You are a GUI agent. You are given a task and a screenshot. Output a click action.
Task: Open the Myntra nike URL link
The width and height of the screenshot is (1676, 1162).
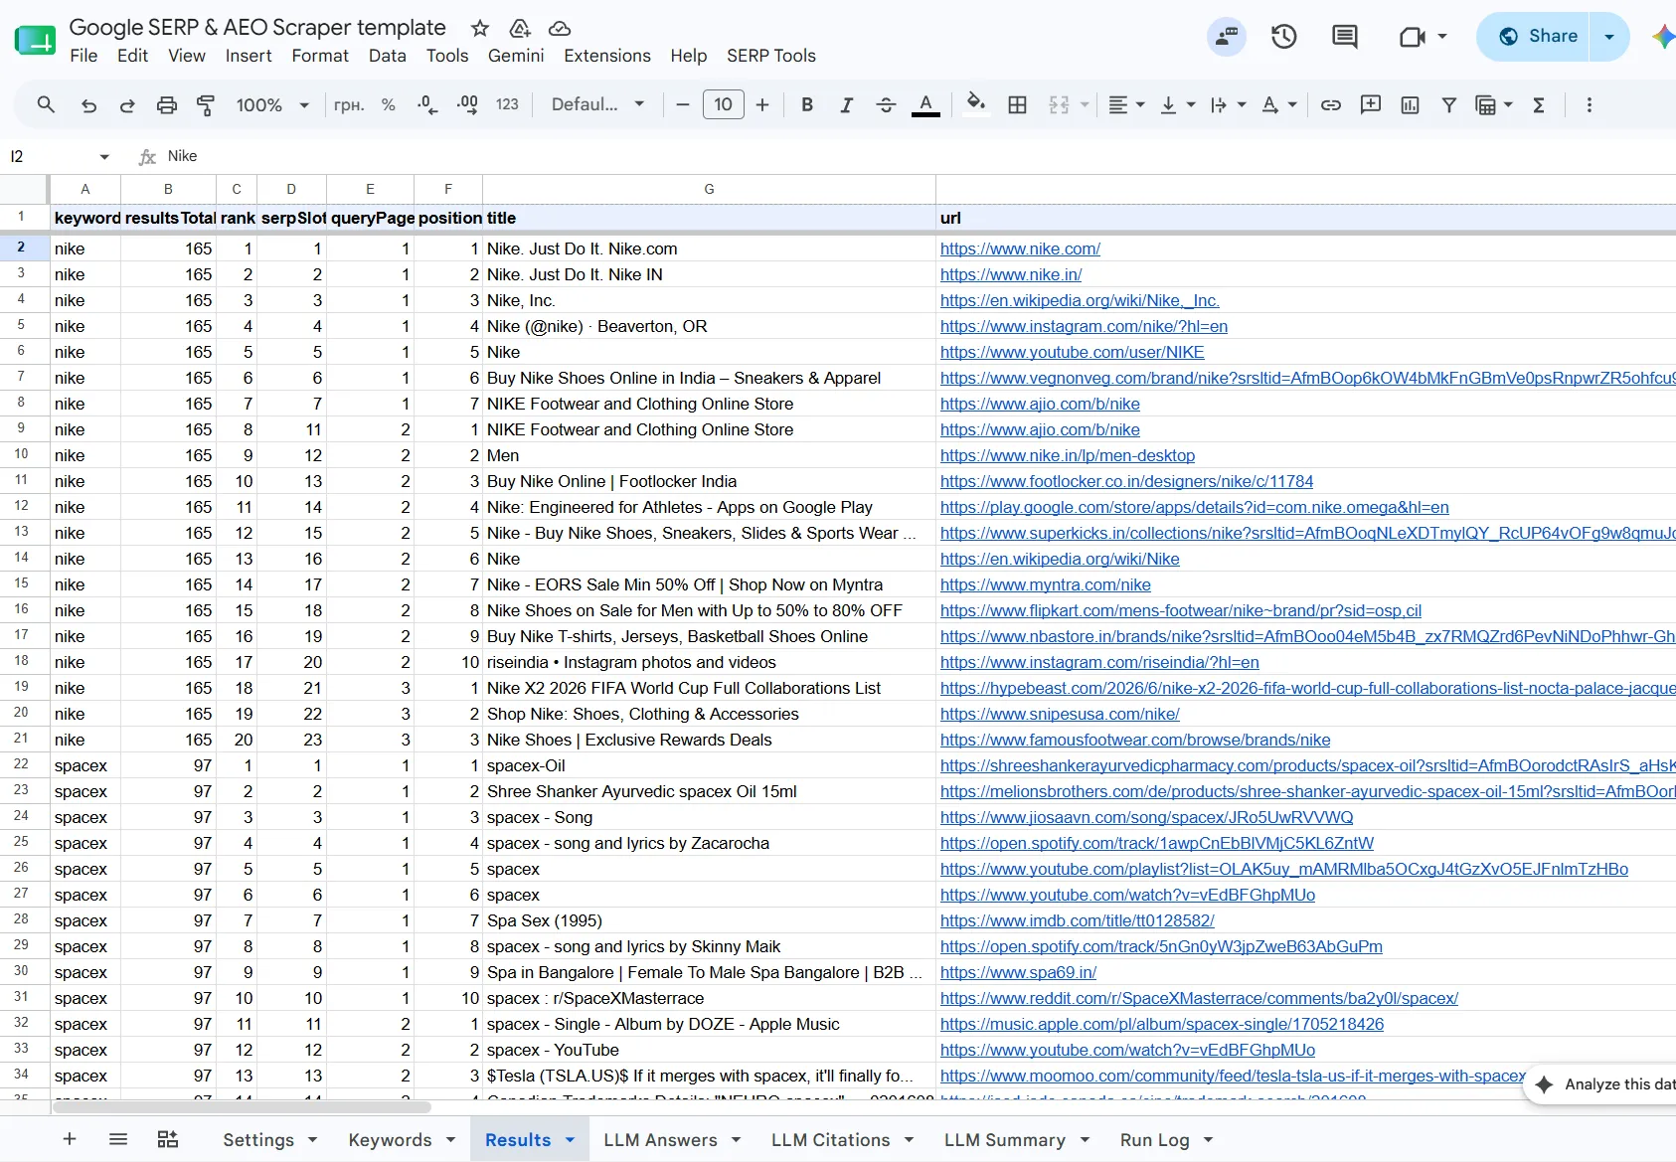pyautogui.click(x=1045, y=584)
